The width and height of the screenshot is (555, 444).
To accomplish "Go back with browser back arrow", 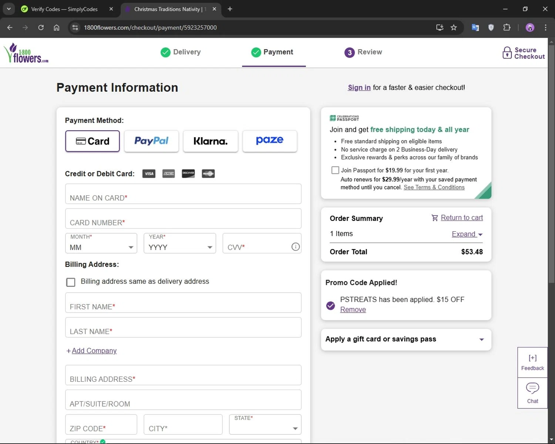I will coord(10,27).
